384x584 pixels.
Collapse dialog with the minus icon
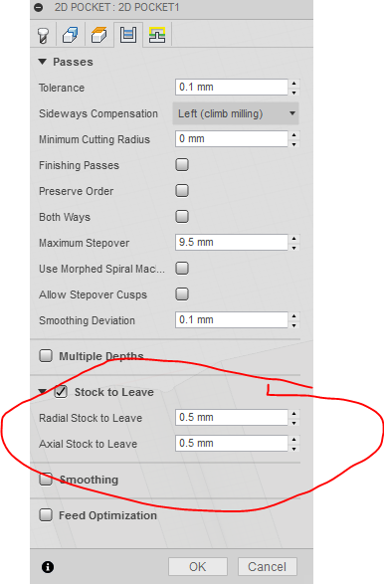click(x=39, y=7)
